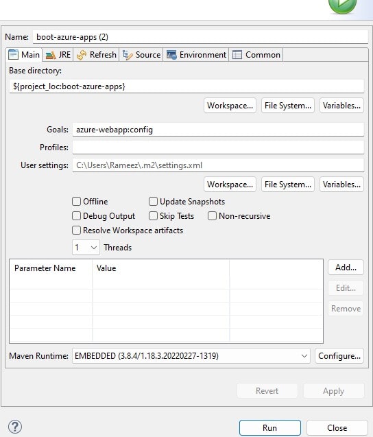373x437 pixels.
Task: Click File System button under Base directory
Action: click(288, 106)
